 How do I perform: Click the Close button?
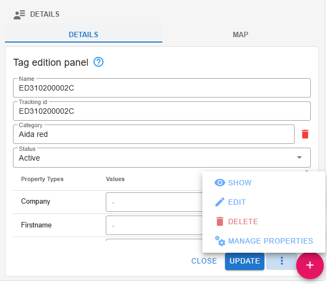pos(204,261)
